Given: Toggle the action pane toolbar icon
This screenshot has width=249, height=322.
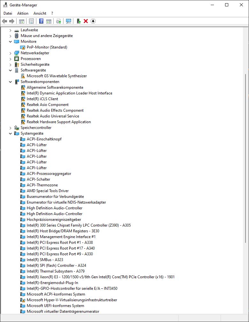Looking at the screenshot, I should [49, 21].
